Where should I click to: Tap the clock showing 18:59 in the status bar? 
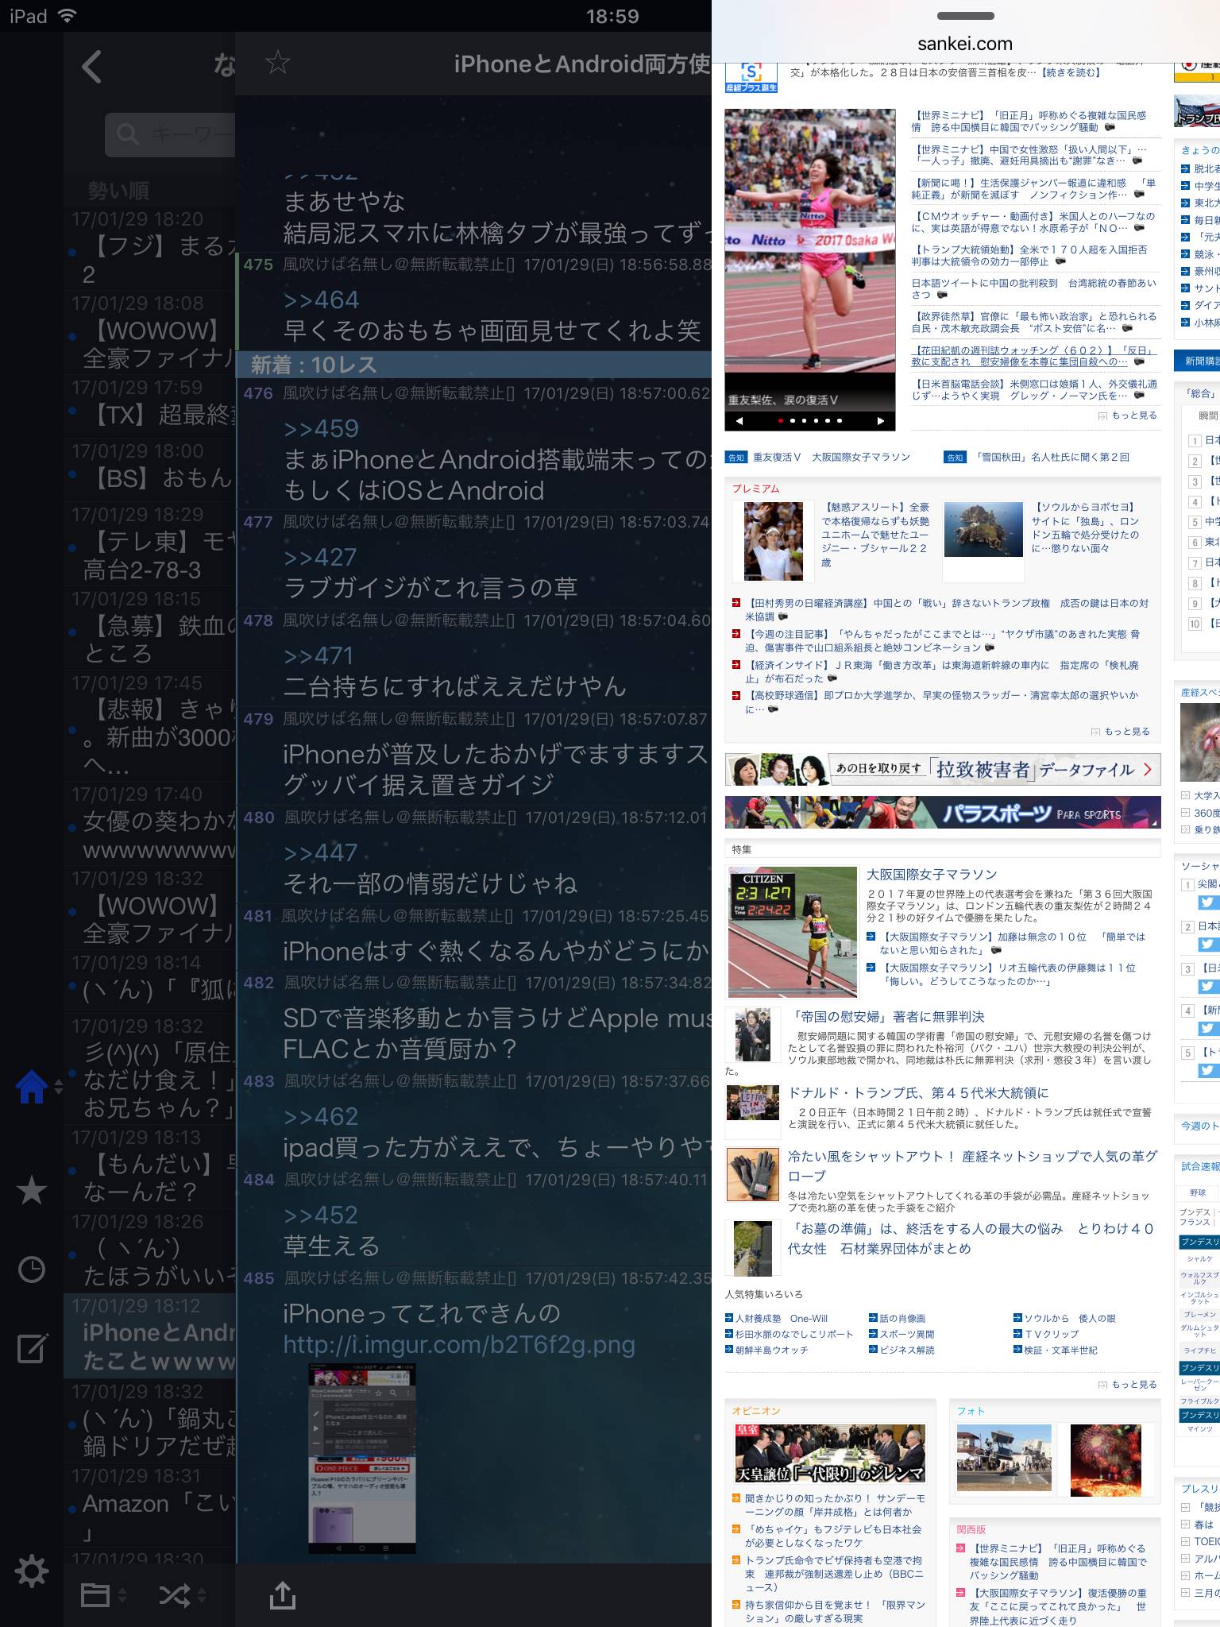tap(612, 16)
